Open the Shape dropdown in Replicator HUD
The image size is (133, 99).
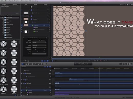[39, 45]
